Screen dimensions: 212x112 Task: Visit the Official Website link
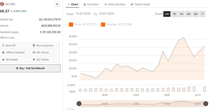(14, 52)
